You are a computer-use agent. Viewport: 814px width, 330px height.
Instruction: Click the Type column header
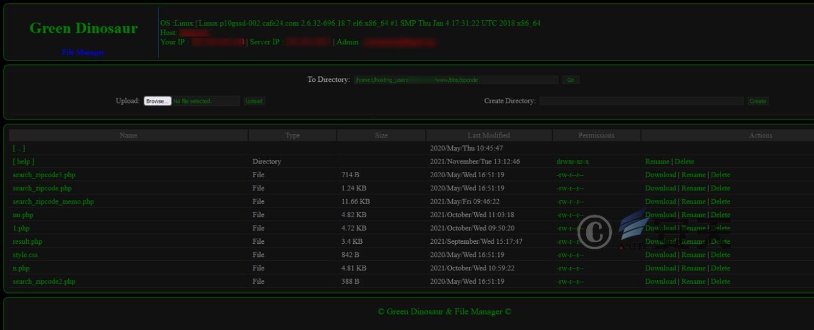[293, 135]
